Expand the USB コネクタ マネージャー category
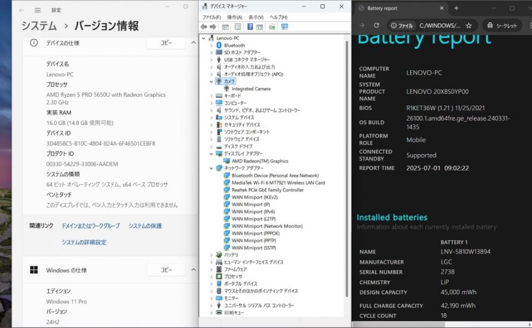The image size is (532, 328). point(211,60)
